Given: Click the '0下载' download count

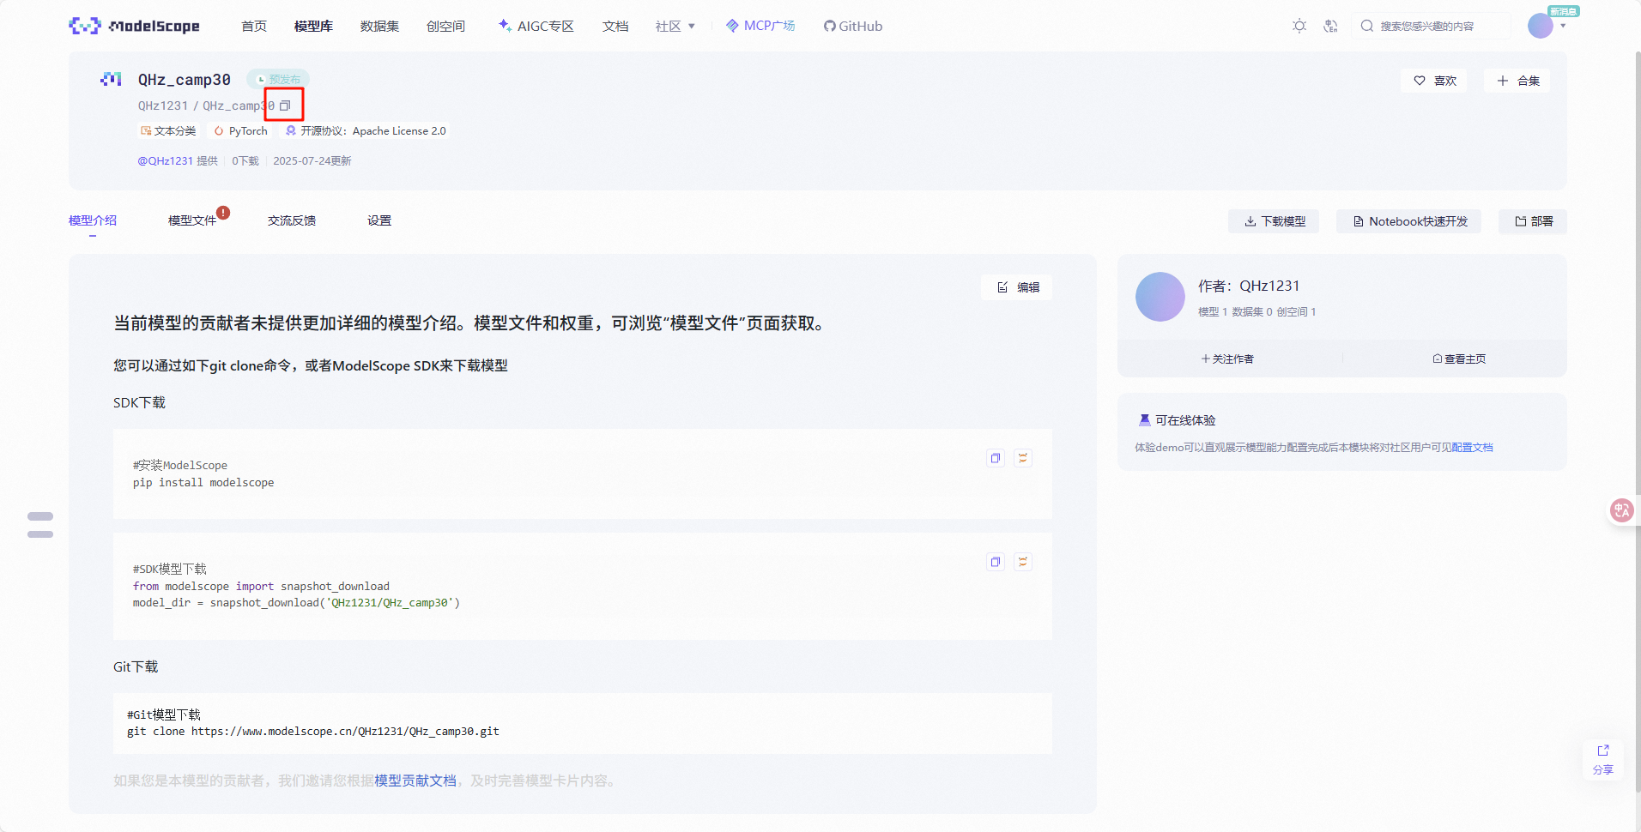Looking at the screenshot, I should [245, 161].
